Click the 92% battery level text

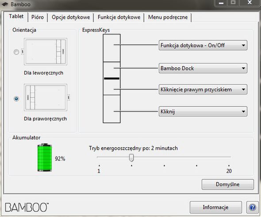pos(60,159)
